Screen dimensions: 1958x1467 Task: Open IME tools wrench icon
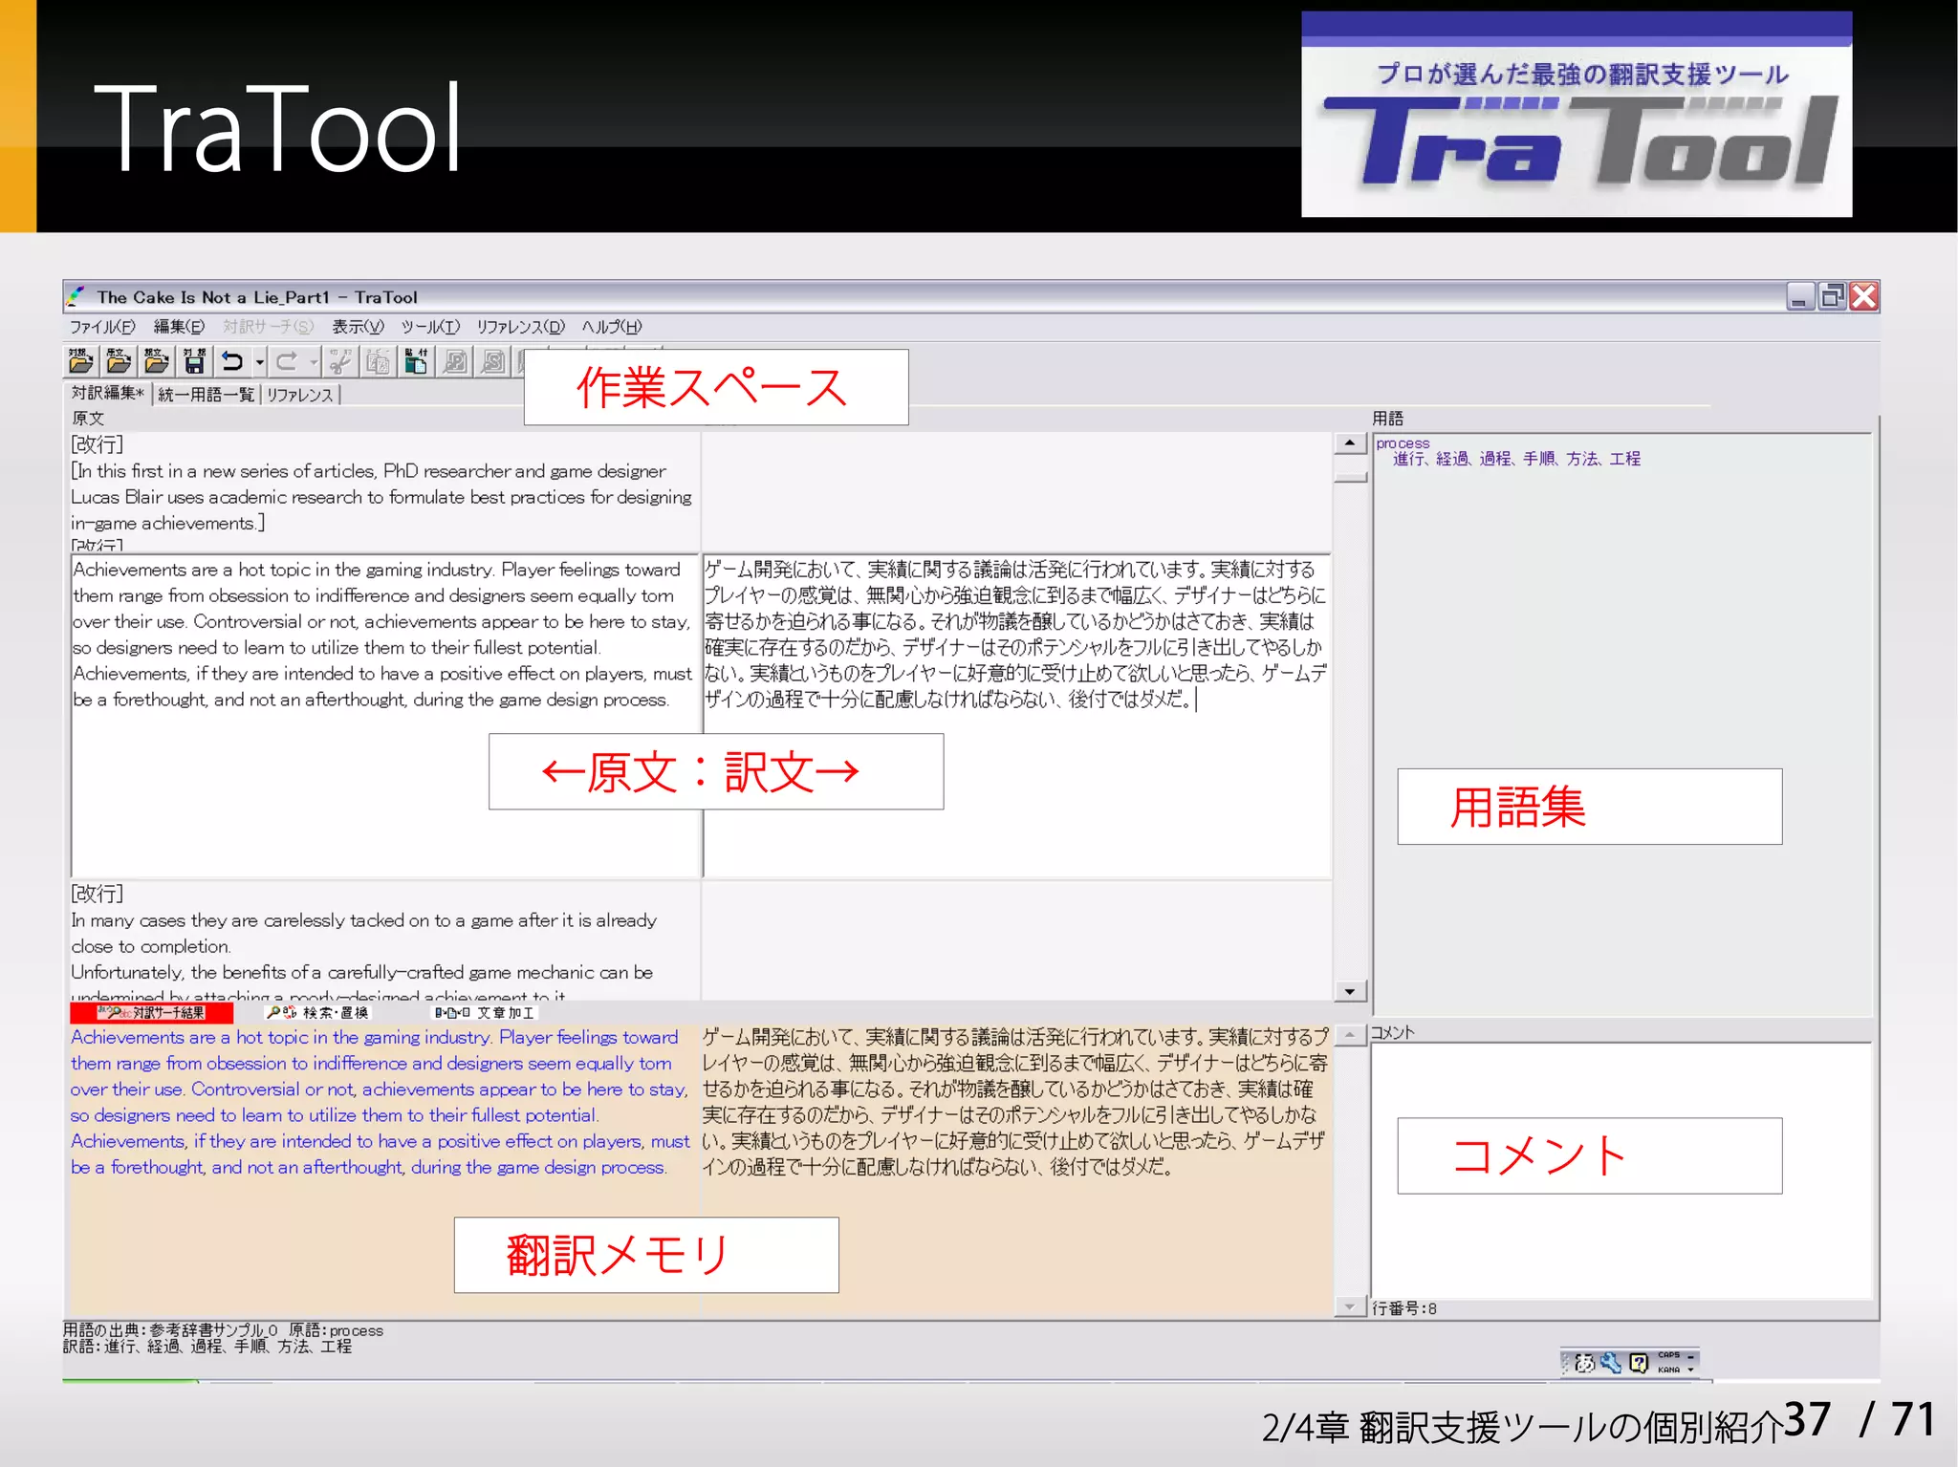(1611, 1363)
